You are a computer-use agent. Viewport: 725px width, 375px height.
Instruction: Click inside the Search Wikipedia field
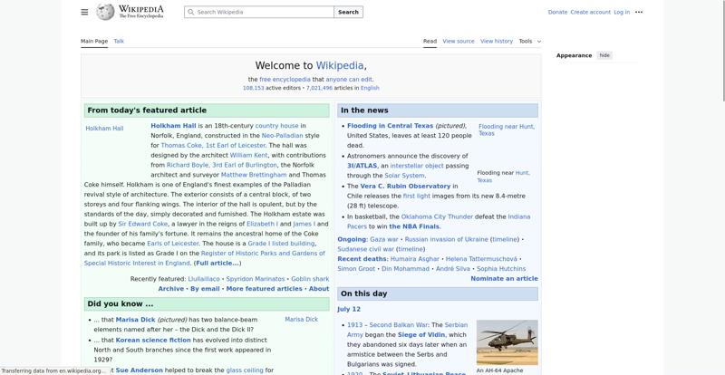pos(259,12)
